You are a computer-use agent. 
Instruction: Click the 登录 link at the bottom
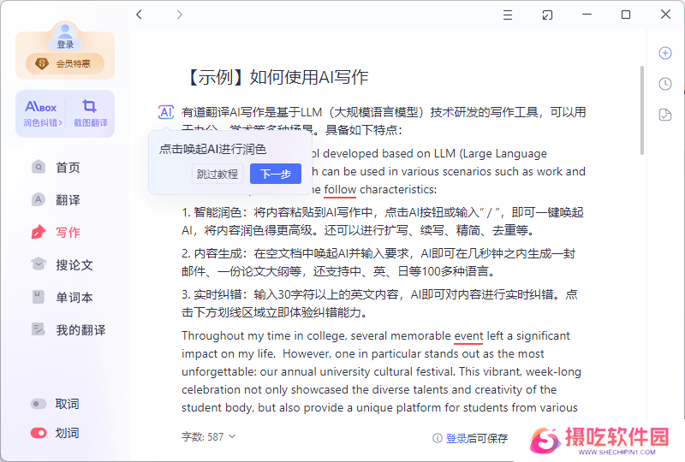click(456, 438)
